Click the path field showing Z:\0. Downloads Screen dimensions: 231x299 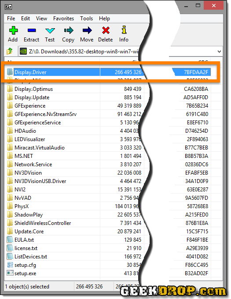[84, 52]
